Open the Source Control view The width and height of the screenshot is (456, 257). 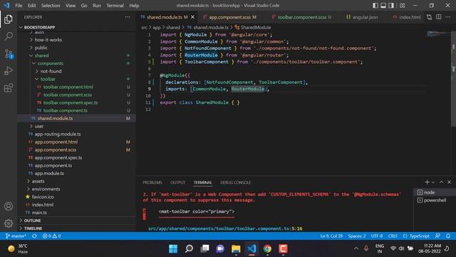click(9, 54)
